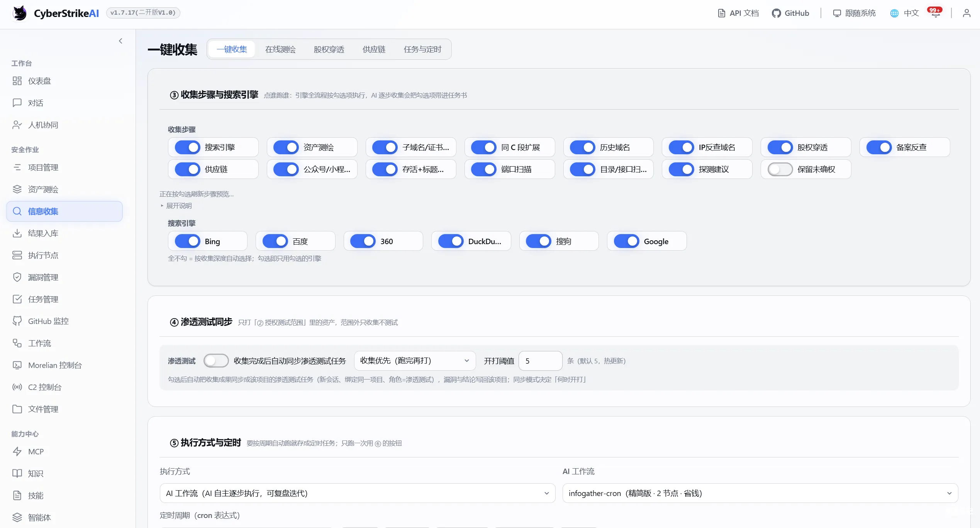This screenshot has height=528, width=980.
Task: Toggle off the 端口扫描 step
Action: coord(483,169)
